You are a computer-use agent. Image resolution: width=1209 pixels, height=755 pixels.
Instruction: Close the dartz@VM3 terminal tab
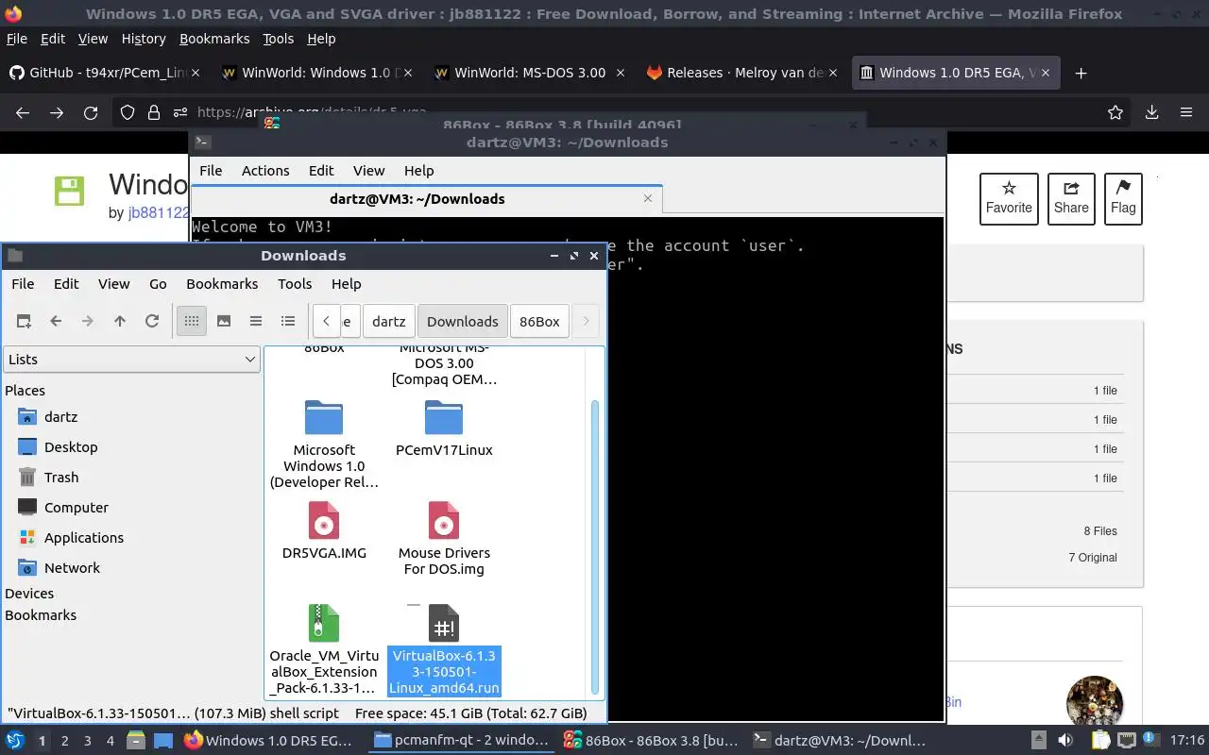pyautogui.click(x=648, y=198)
